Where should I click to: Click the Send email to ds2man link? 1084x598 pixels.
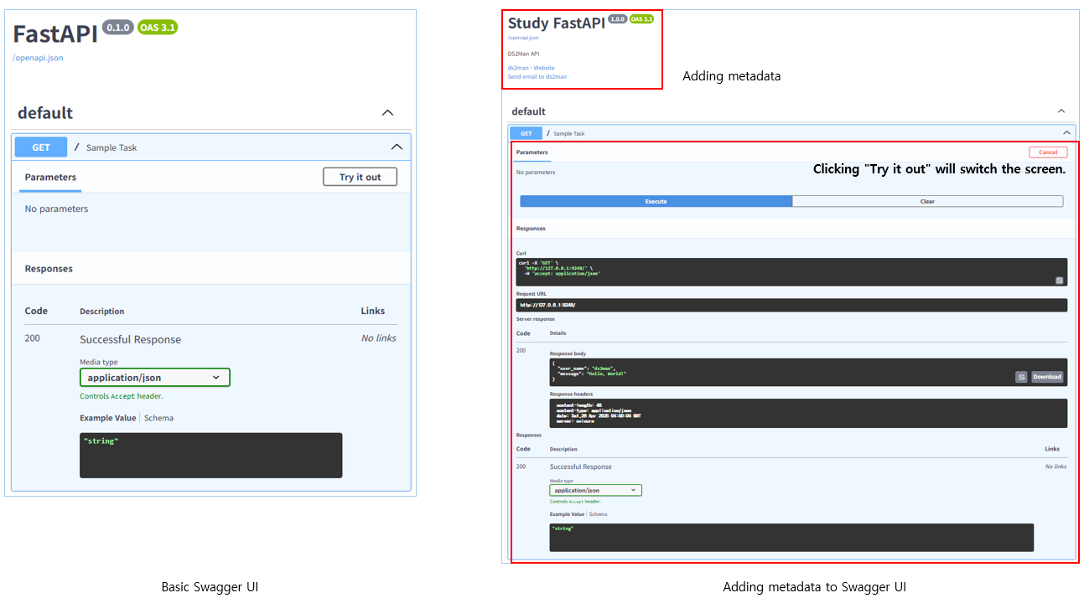[x=537, y=76]
